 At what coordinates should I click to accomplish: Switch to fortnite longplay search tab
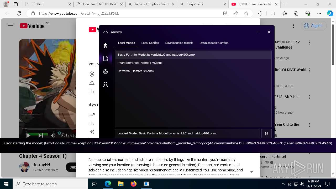(151, 4)
